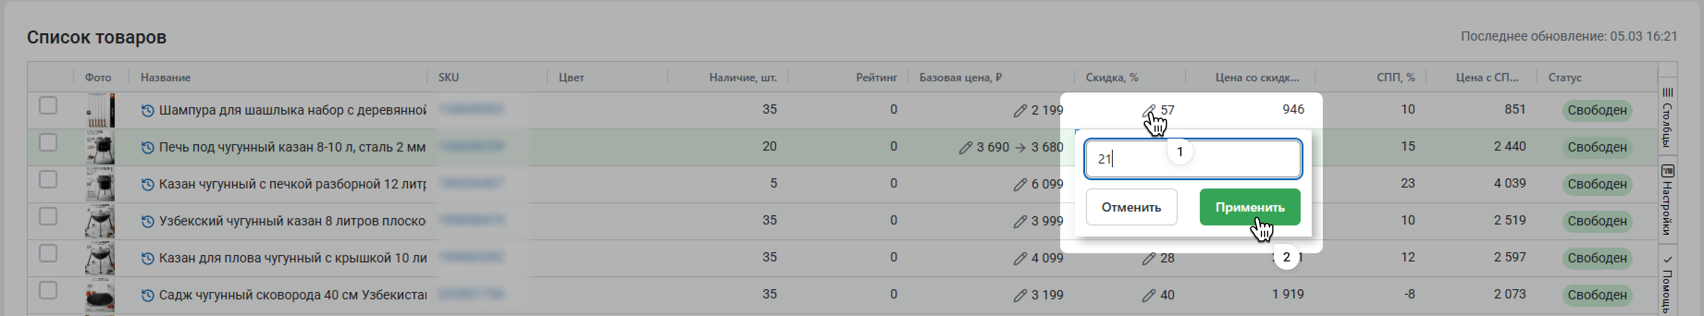Click the Отменить button
The image size is (1704, 316).
pyautogui.click(x=1130, y=207)
